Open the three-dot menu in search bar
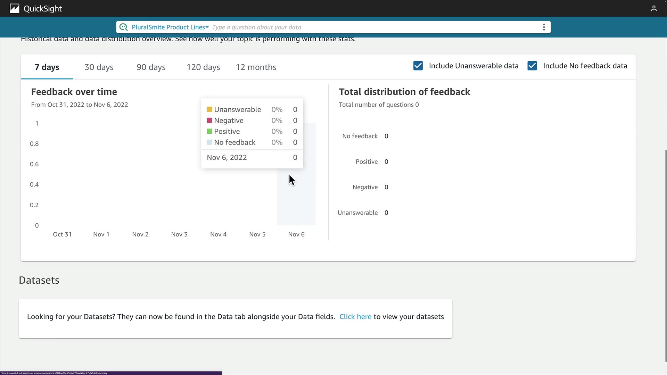The image size is (667, 375). click(x=544, y=27)
